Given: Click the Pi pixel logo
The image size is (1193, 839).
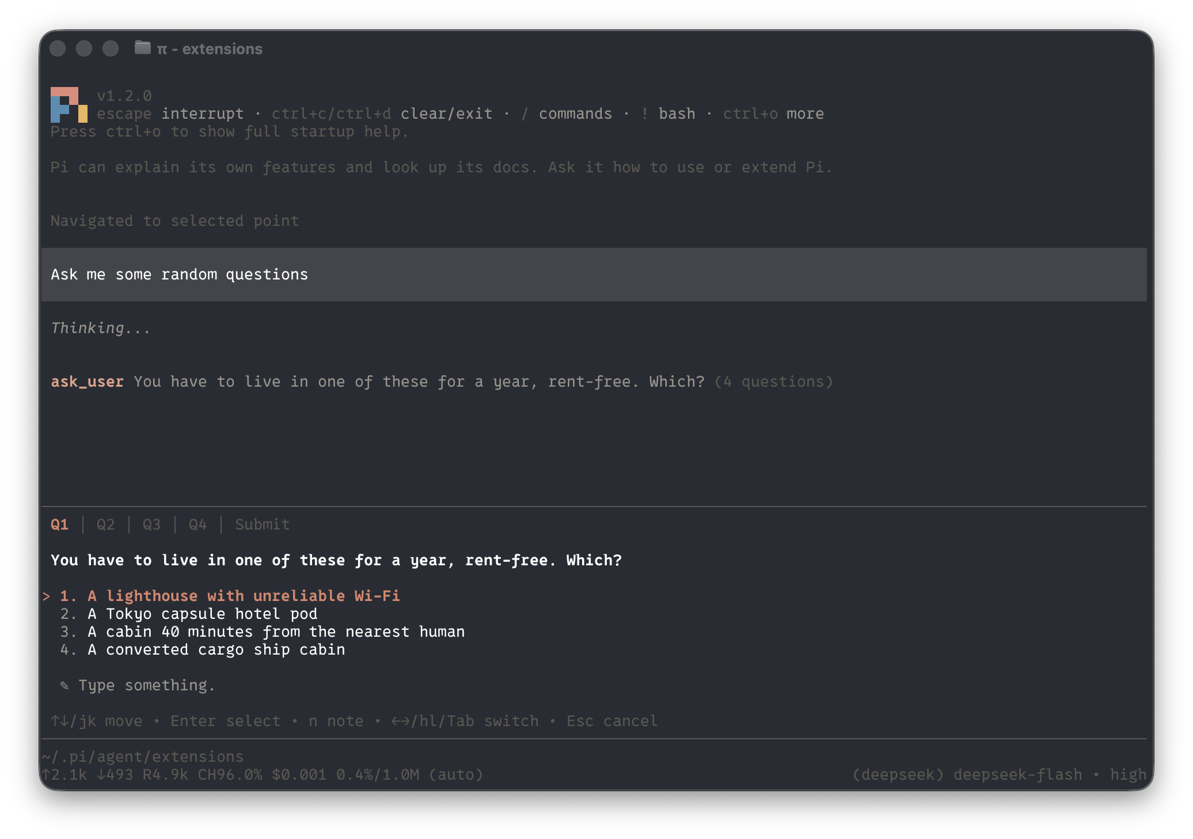Looking at the screenshot, I should pos(69,105).
